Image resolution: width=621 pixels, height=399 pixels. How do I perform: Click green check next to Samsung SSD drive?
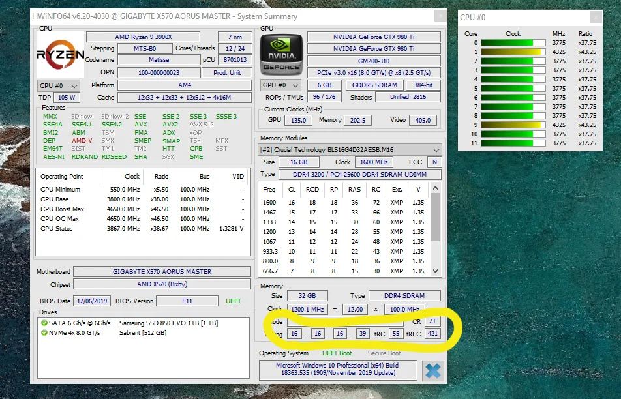point(44,323)
